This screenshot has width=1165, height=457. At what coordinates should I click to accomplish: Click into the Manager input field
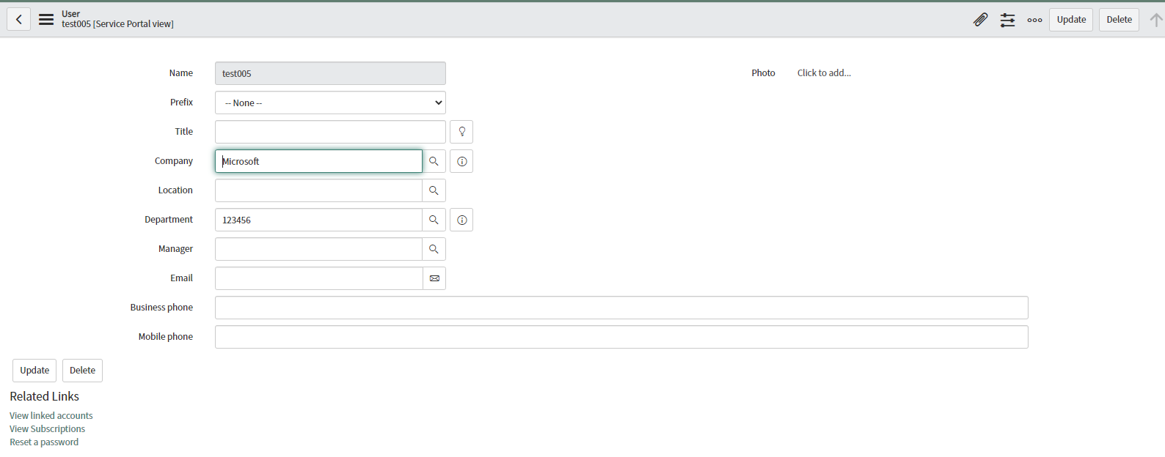pyautogui.click(x=318, y=249)
